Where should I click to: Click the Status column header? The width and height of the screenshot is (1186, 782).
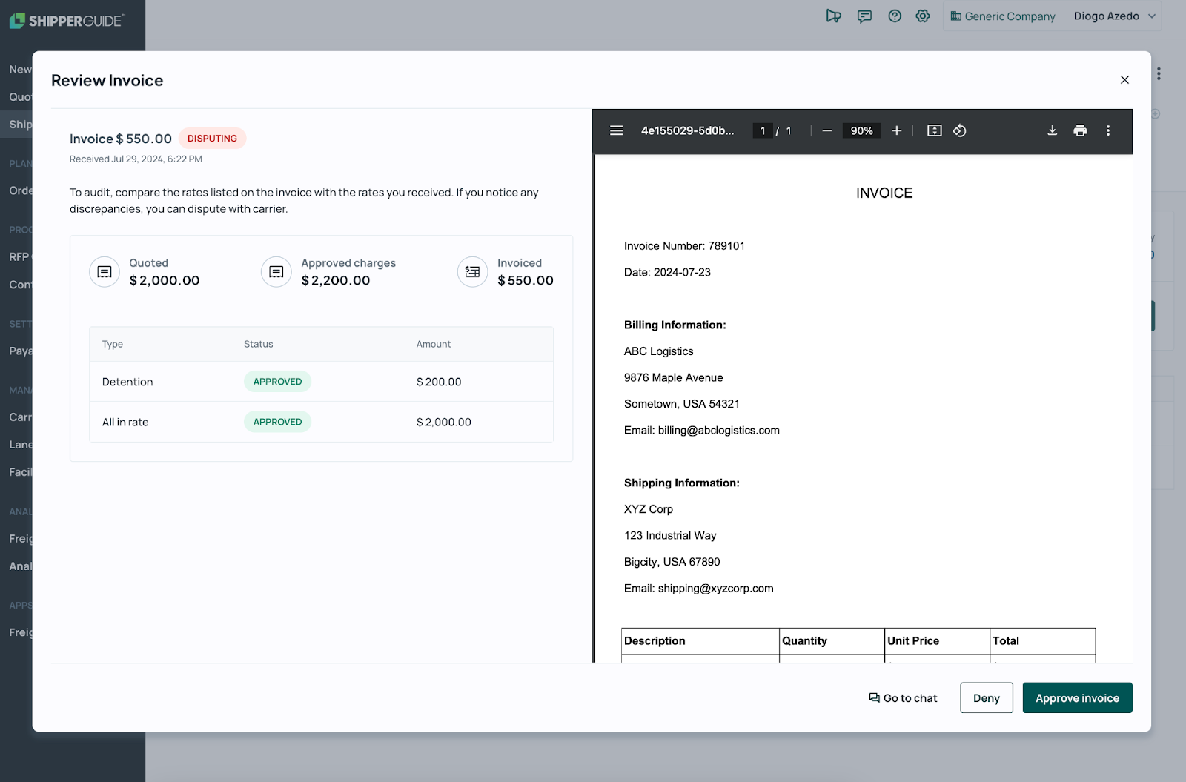[x=259, y=344]
